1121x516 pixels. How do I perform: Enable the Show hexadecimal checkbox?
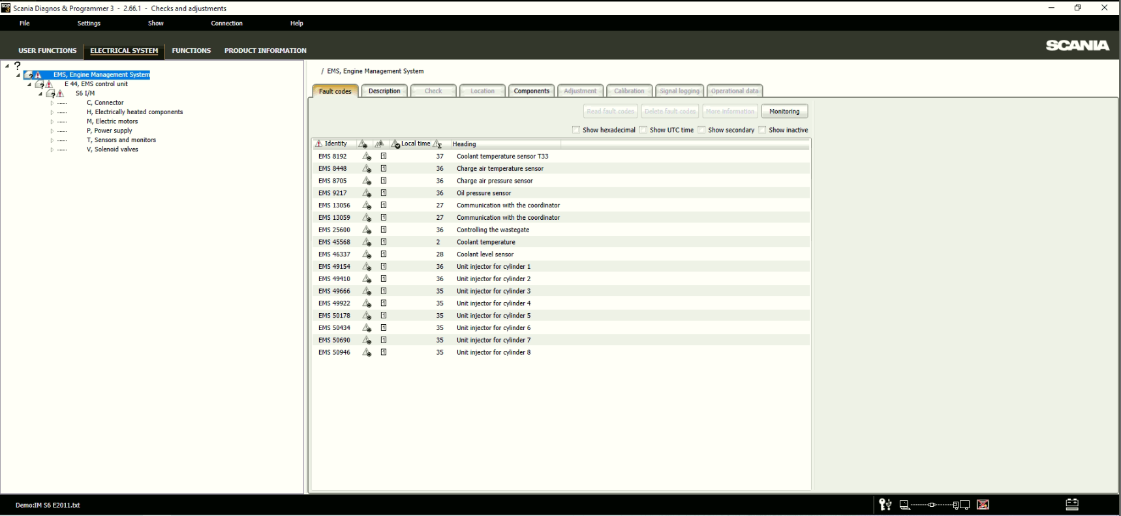coord(576,130)
